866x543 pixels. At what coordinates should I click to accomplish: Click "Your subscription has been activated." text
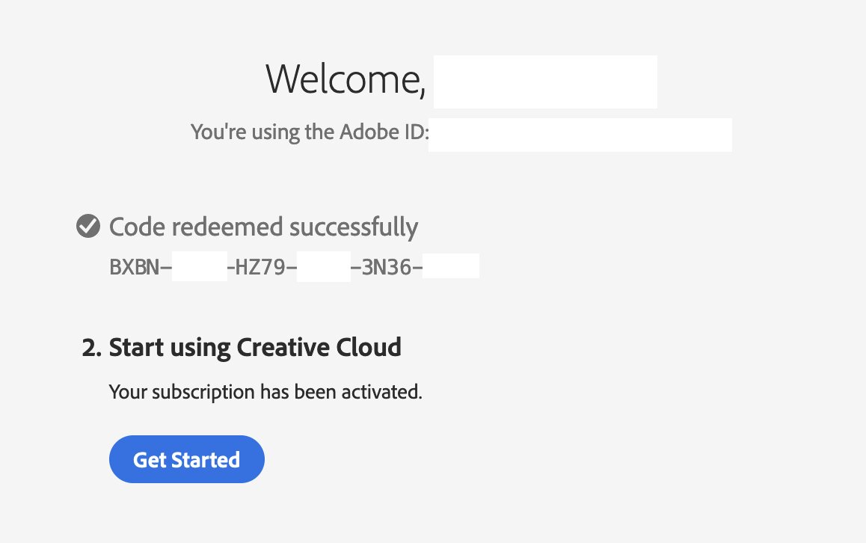[x=265, y=392]
